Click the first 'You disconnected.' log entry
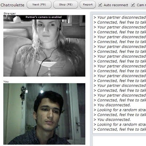146x146 pixels. [x=112, y=105]
